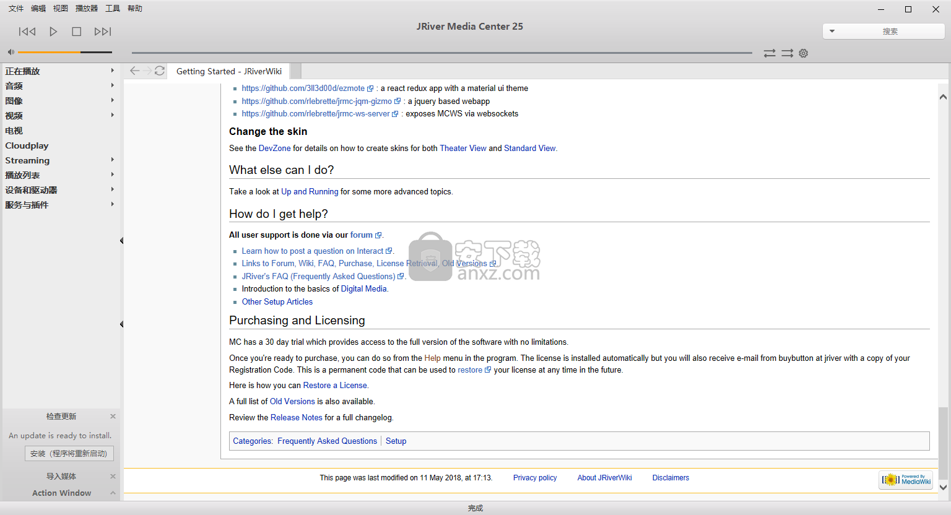Start playback with the play button
Image resolution: width=951 pixels, height=515 pixels.
click(53, 32)
